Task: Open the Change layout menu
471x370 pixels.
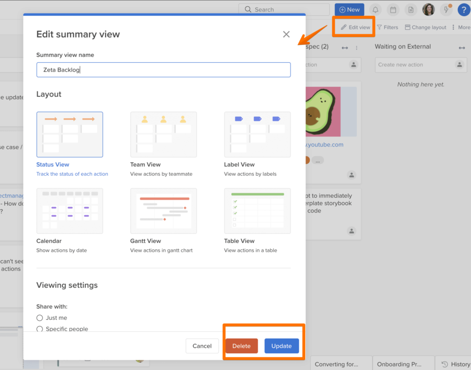Action: (425, 27)
